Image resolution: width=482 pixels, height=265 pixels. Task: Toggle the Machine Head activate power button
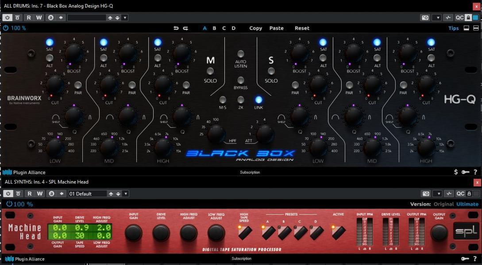pyautogui.click(x=8, y=193)
